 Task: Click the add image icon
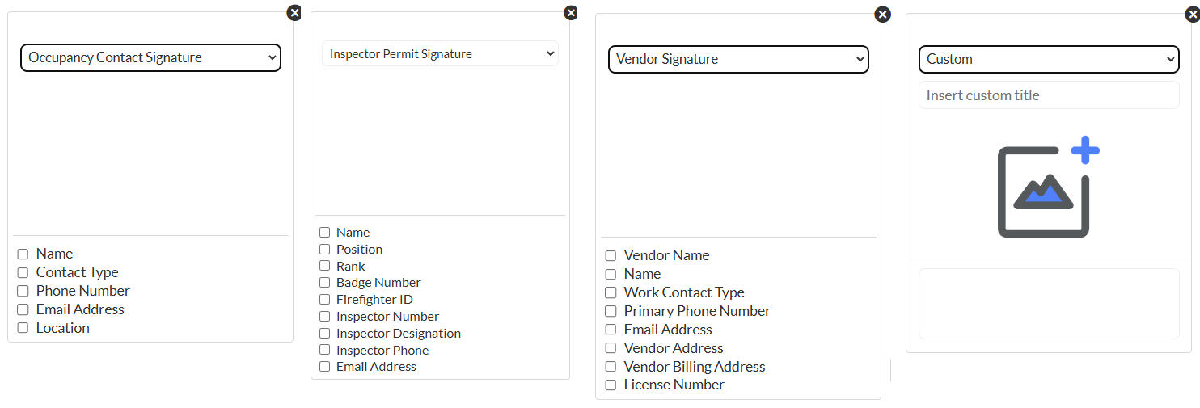click(x=1048, y=187)
